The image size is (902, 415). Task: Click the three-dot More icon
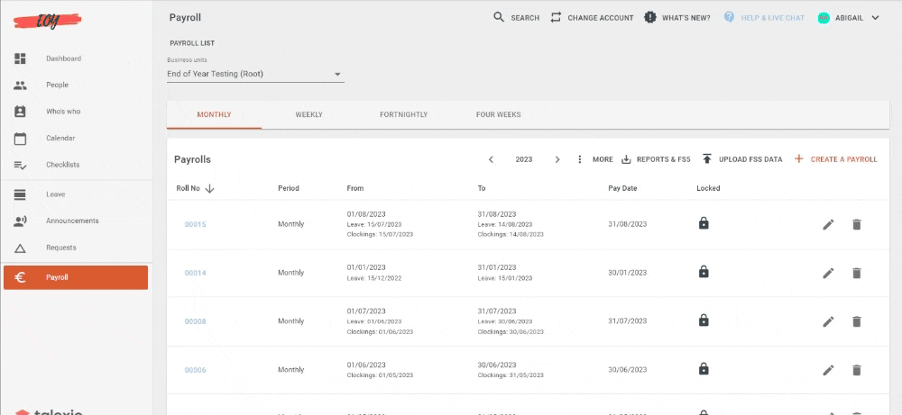coord(579,159)
